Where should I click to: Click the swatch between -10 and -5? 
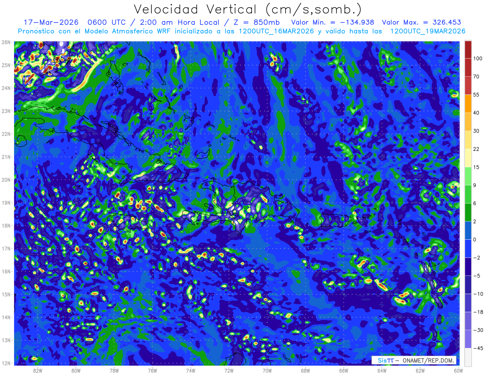pyautogui.click(x=468, y=285)
